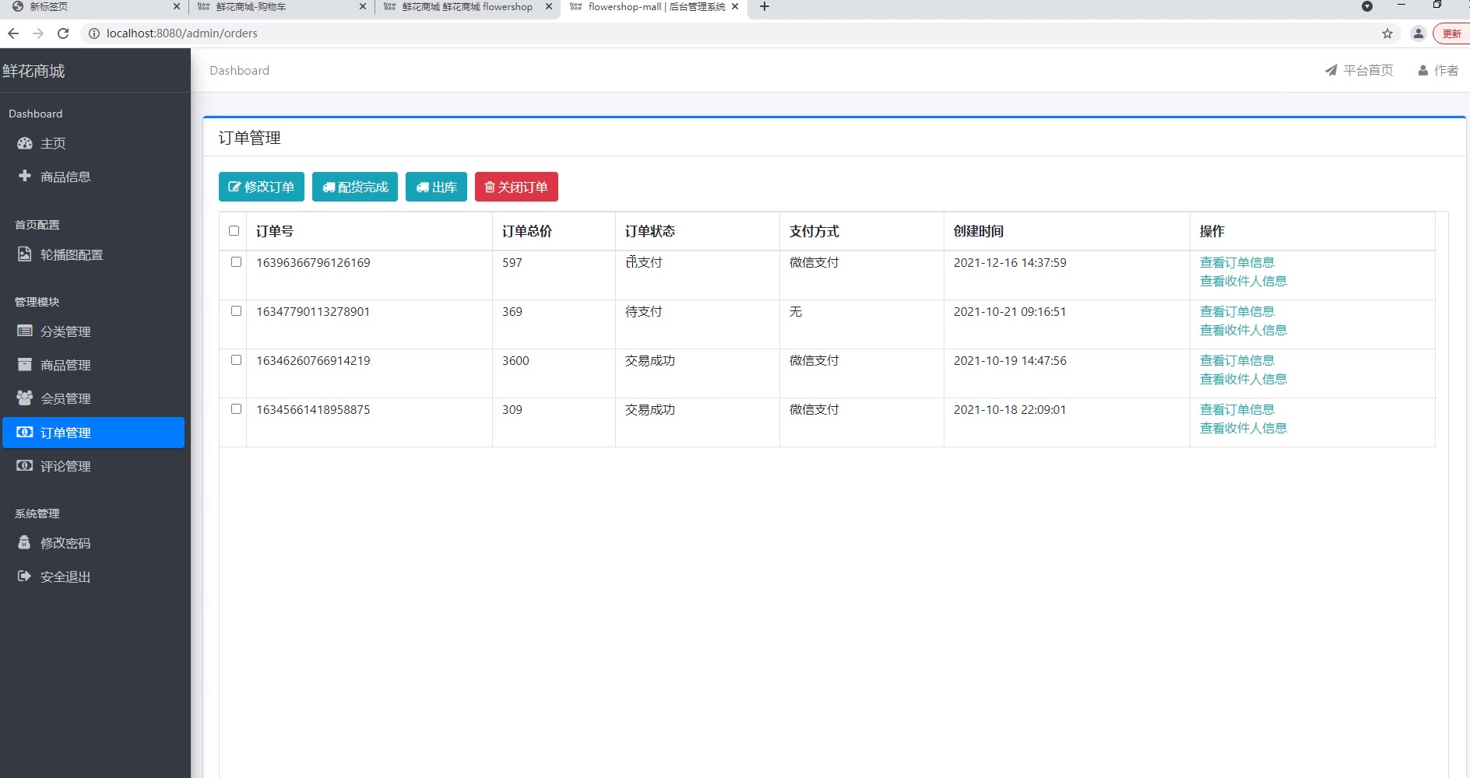Click the archive icon for 商品管理
1470x778 pixels.
pyautogui.click(x=25, y=364)
